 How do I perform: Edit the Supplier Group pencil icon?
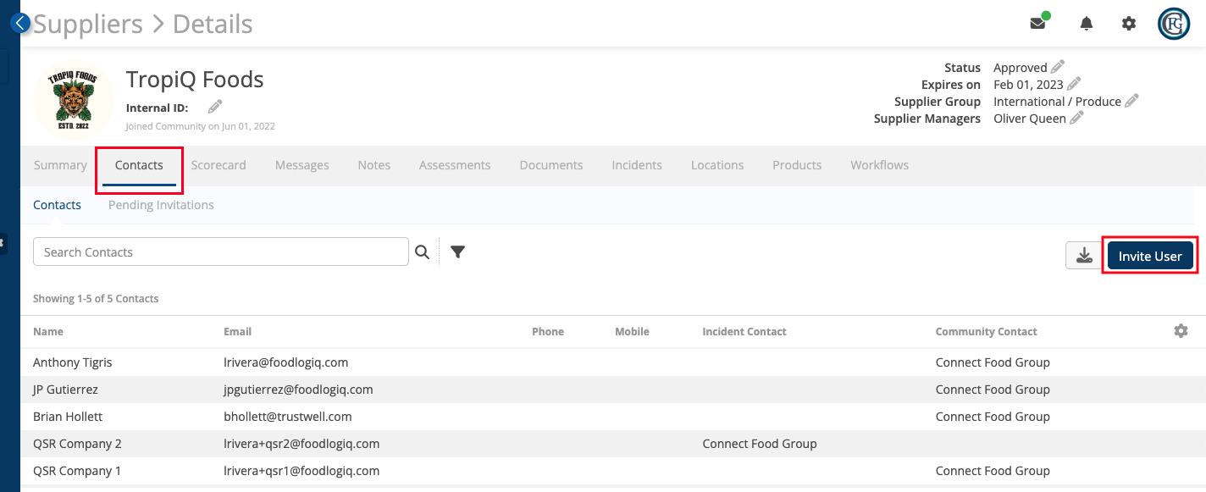coord(1131,101)
